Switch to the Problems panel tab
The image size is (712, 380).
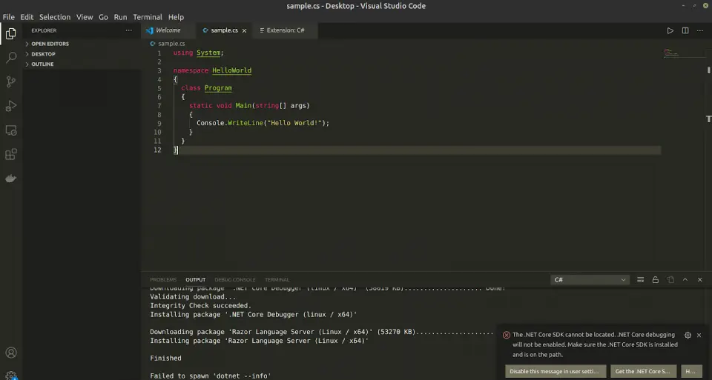point(163,280)
